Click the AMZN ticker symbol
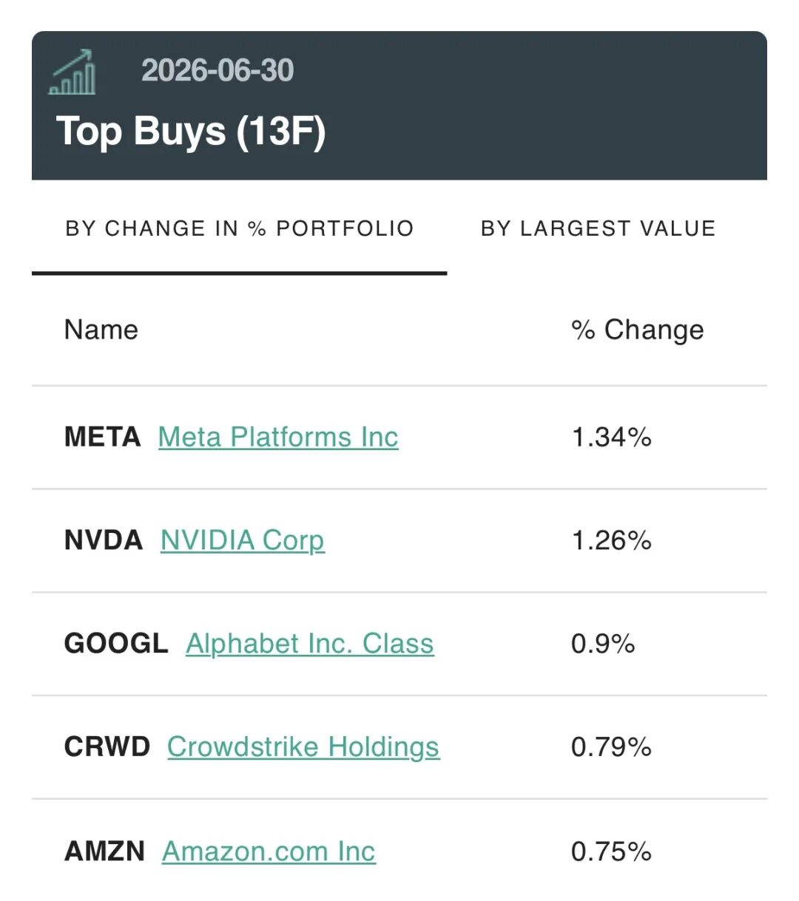Screen dimensions: 799x901 click(104, 851)
